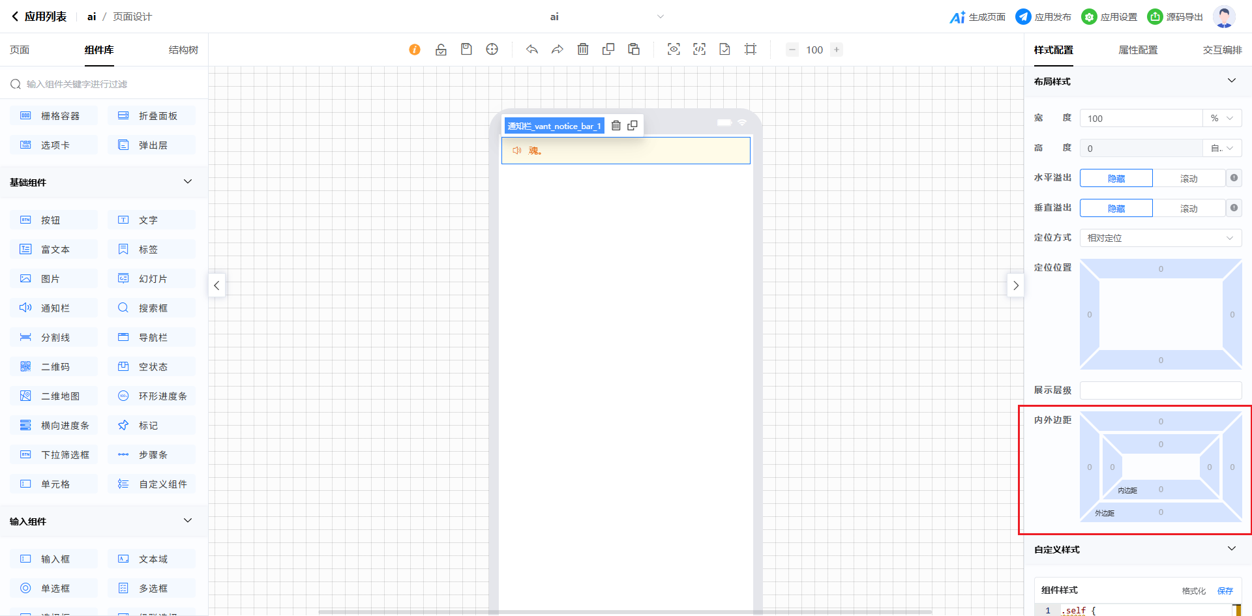Image resolution: width=1252 pixels, height=616 pixels.
Task: Open the width unit dropdown
Action: 1221,119
